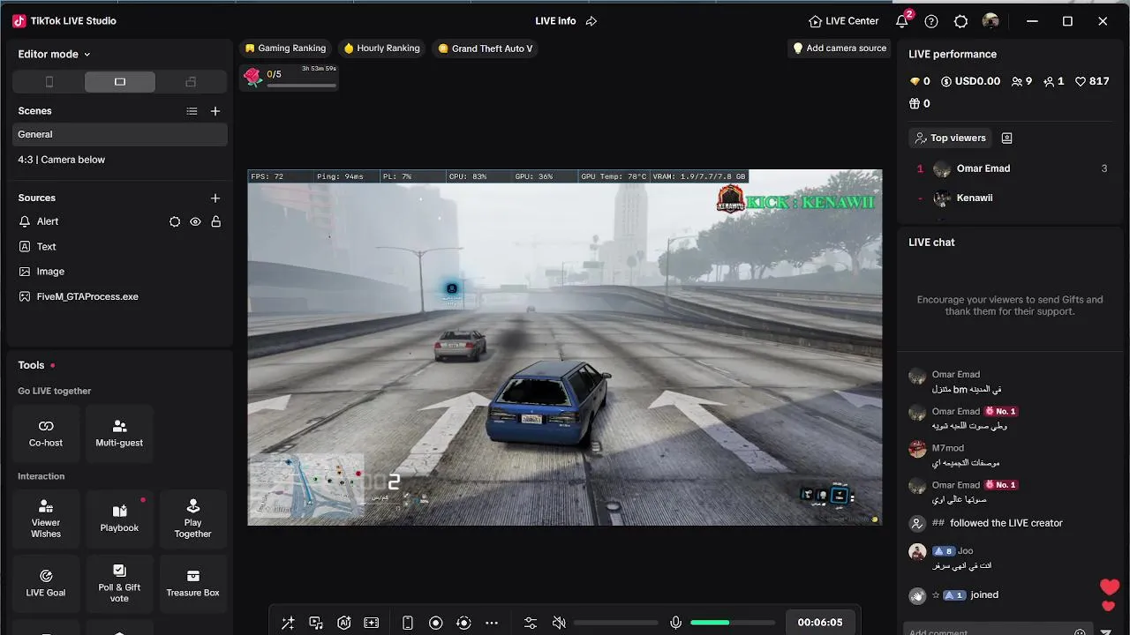Click the Grand Theft Auto V tag
Viewport: 1130px width, 635px height.
(x=485, y=49)
